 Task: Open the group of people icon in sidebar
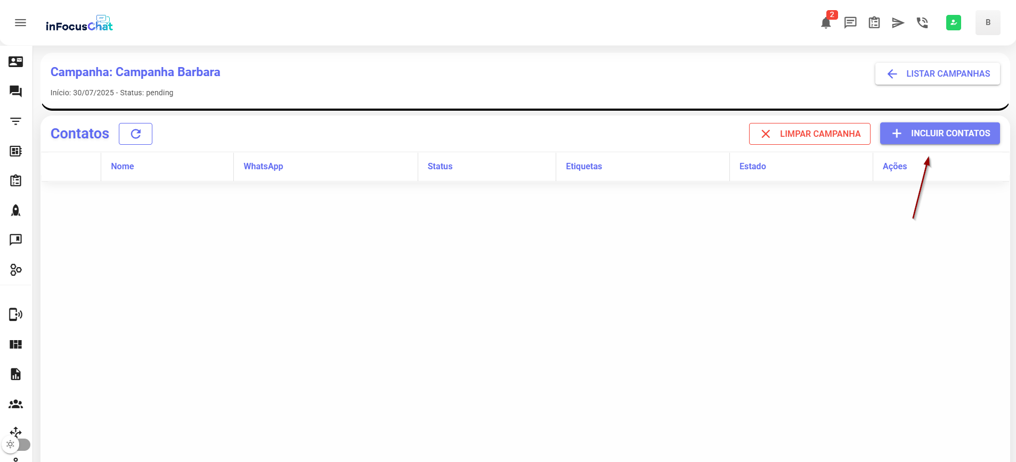16,404
